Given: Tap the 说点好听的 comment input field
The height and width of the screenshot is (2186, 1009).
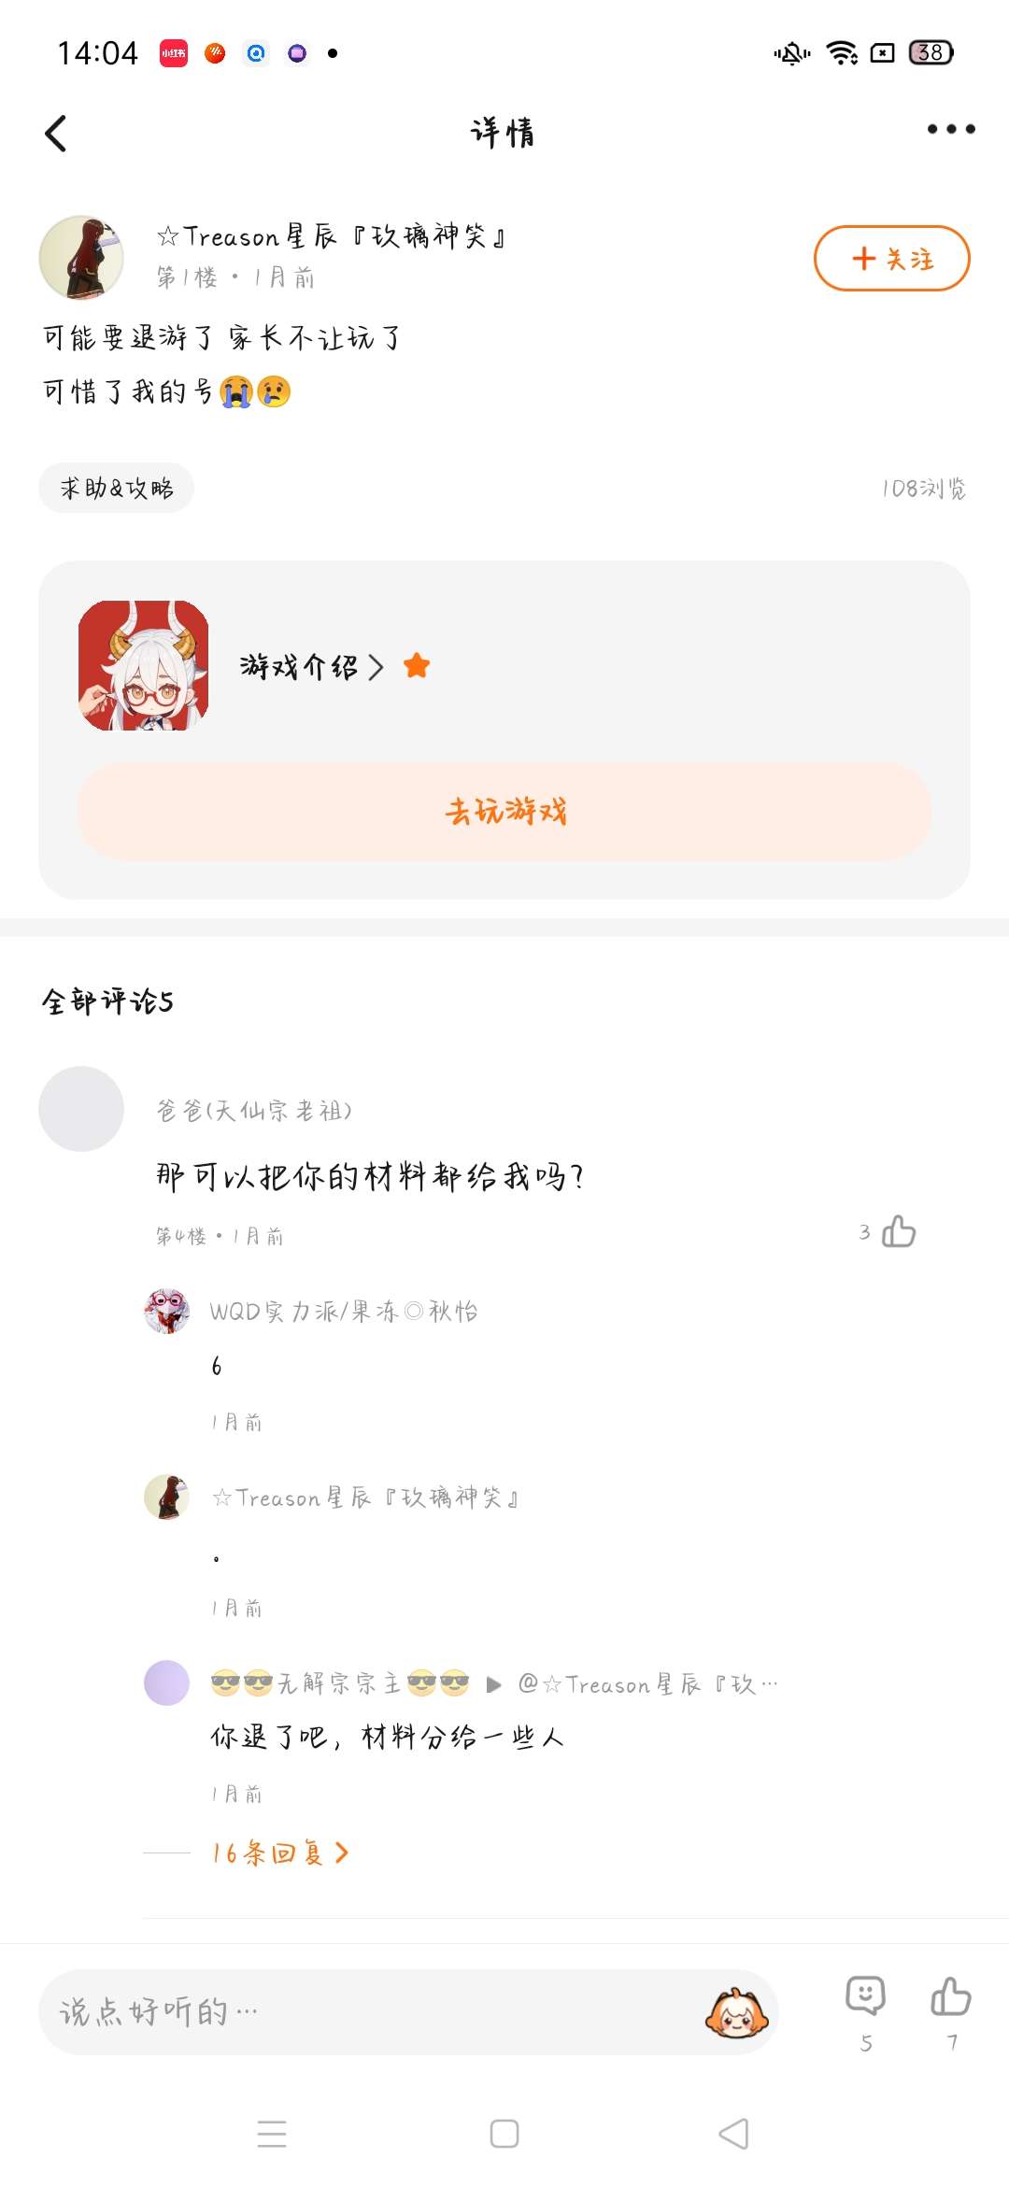Looking at the screenshot, I should (364, 2011).
